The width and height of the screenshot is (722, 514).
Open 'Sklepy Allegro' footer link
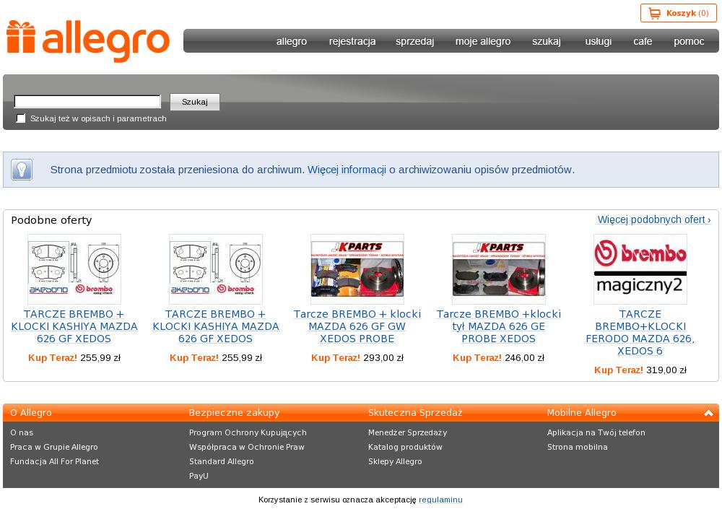point(395,461)
